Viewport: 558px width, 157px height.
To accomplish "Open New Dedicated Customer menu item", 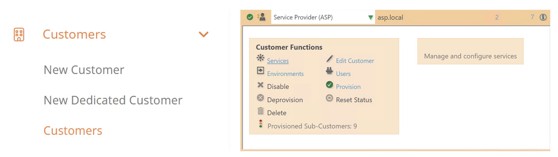I will [113, 100].
